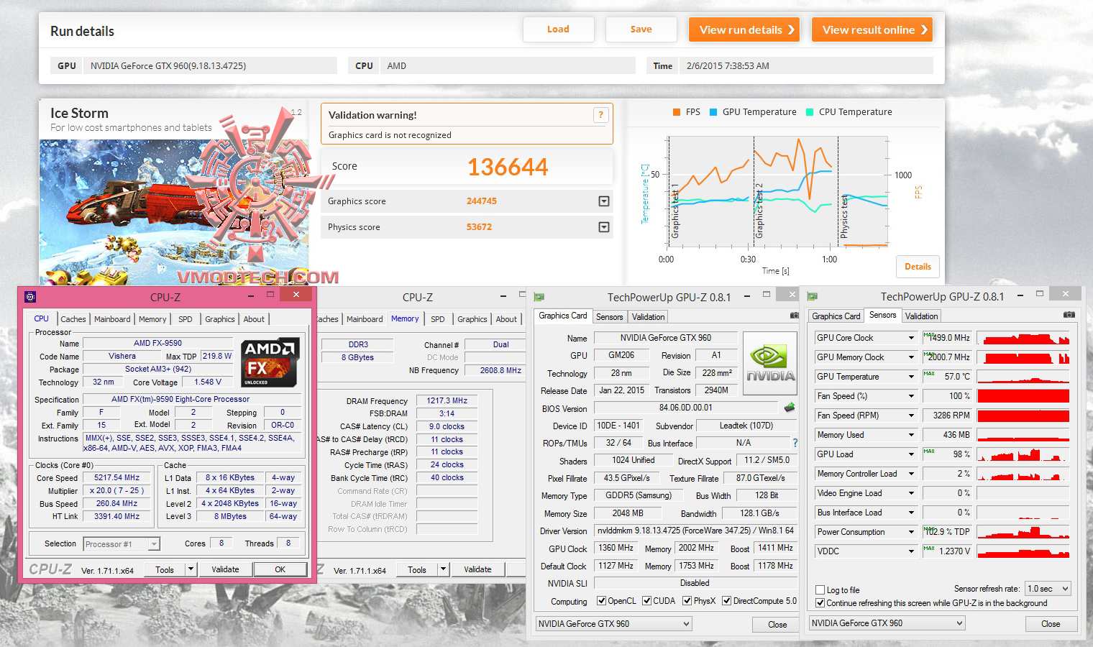Click OK in the front CPU-Z window
This screenshot has height=647, width=1093.
tap(280, 569)
